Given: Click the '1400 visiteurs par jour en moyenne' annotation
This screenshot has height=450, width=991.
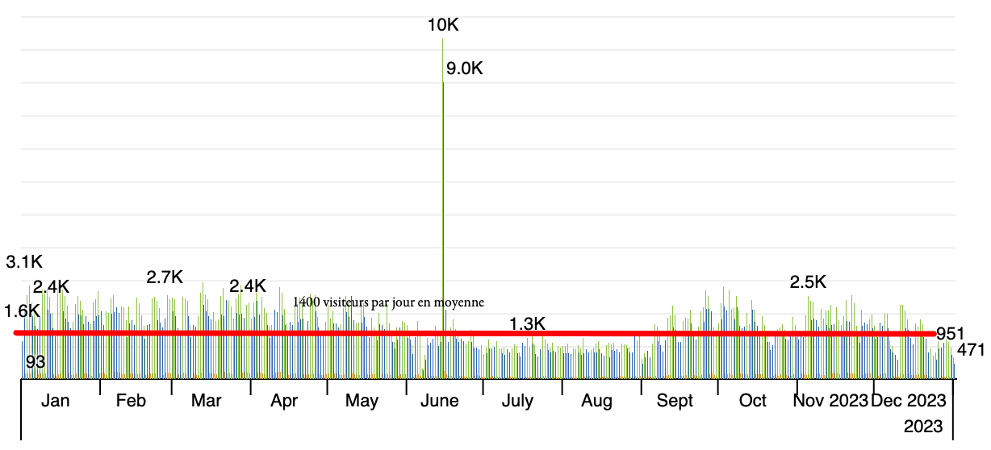Looking at the screenshot, I should [x=388, y=302].
